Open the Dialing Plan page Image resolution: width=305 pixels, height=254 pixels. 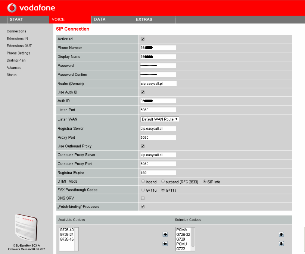tap(16, 60)
